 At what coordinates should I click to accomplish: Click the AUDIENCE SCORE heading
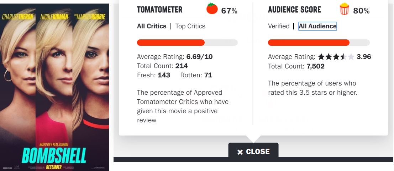tap(294, 10)
